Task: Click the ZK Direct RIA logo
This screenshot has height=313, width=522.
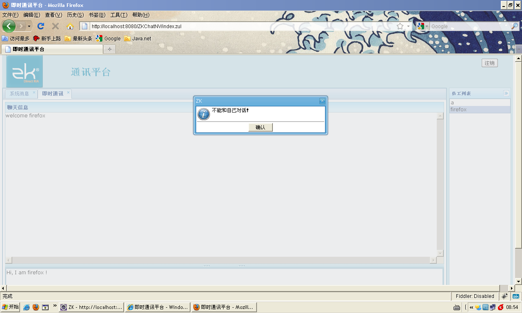Action: pyautogui.click(x=24, y=71)
